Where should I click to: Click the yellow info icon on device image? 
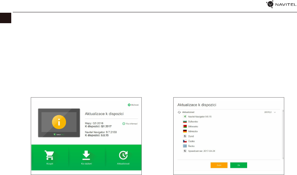[59, 122]
